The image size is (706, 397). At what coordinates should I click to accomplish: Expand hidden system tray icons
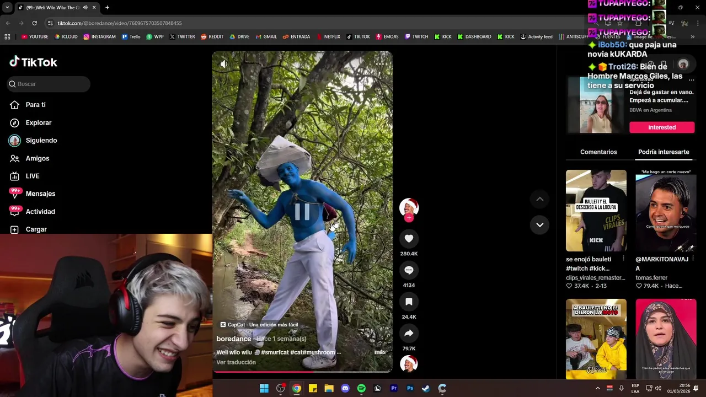pyautogui.click(x=597, y=388)
